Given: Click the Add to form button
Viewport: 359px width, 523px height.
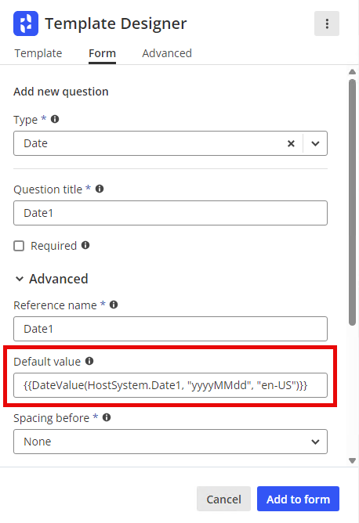Looking at the screenshot, I should (298, 499).
